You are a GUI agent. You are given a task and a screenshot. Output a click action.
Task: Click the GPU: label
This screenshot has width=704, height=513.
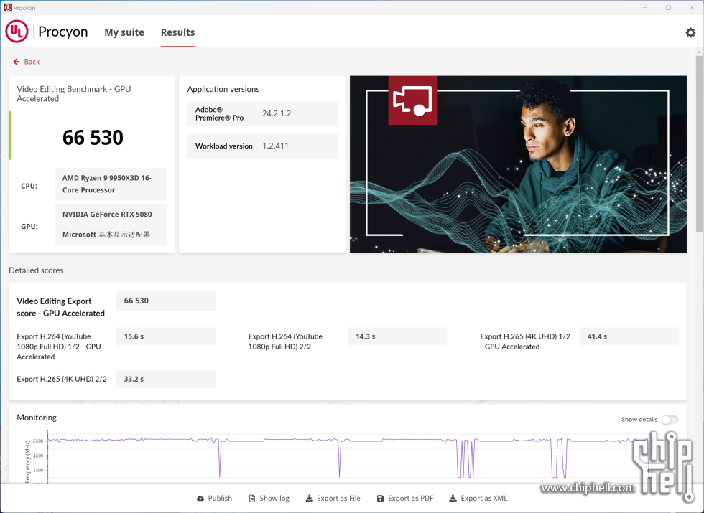[29, 227]
